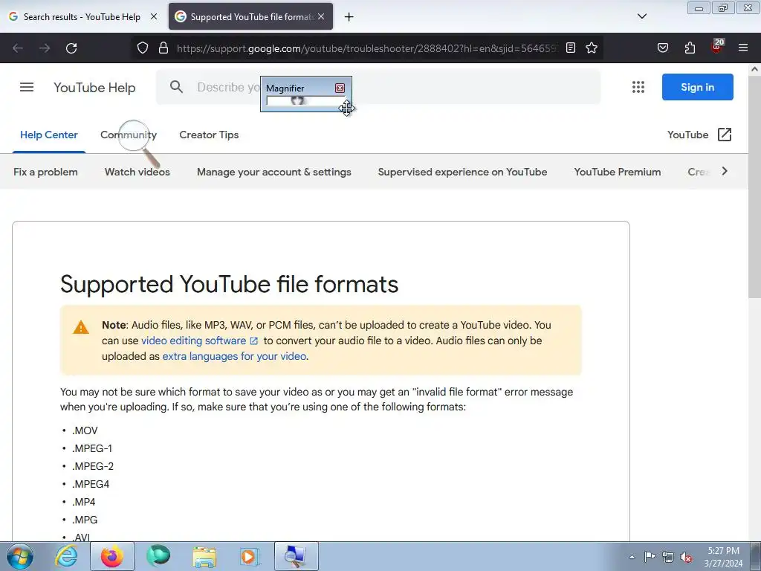This screenshot has width=761, height=571.
Task: Open the Windows Start menu
Action: 20,556
